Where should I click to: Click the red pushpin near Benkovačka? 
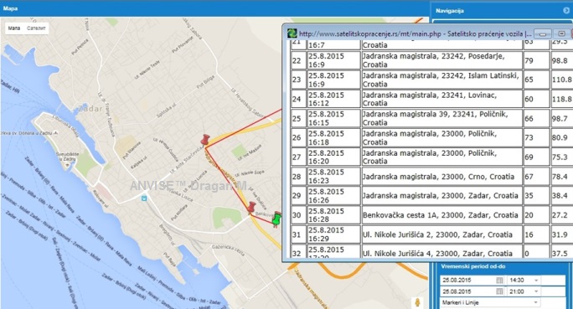(251, 207)
